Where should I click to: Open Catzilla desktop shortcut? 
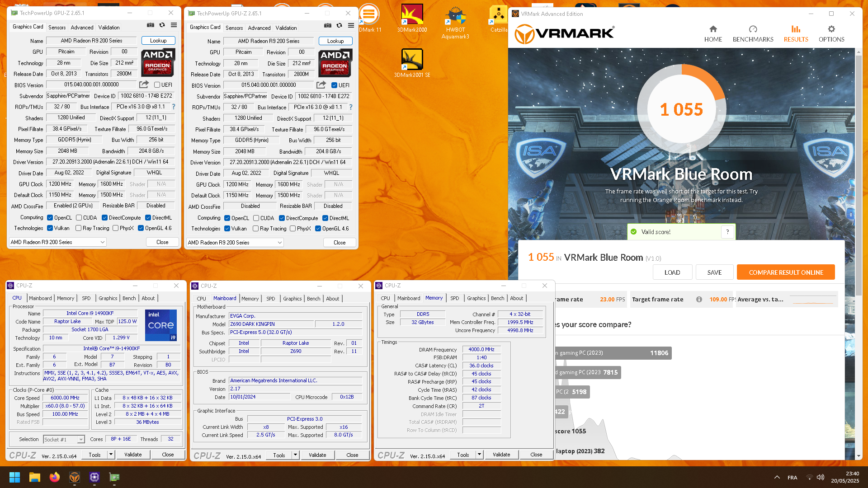click(498, 18)
